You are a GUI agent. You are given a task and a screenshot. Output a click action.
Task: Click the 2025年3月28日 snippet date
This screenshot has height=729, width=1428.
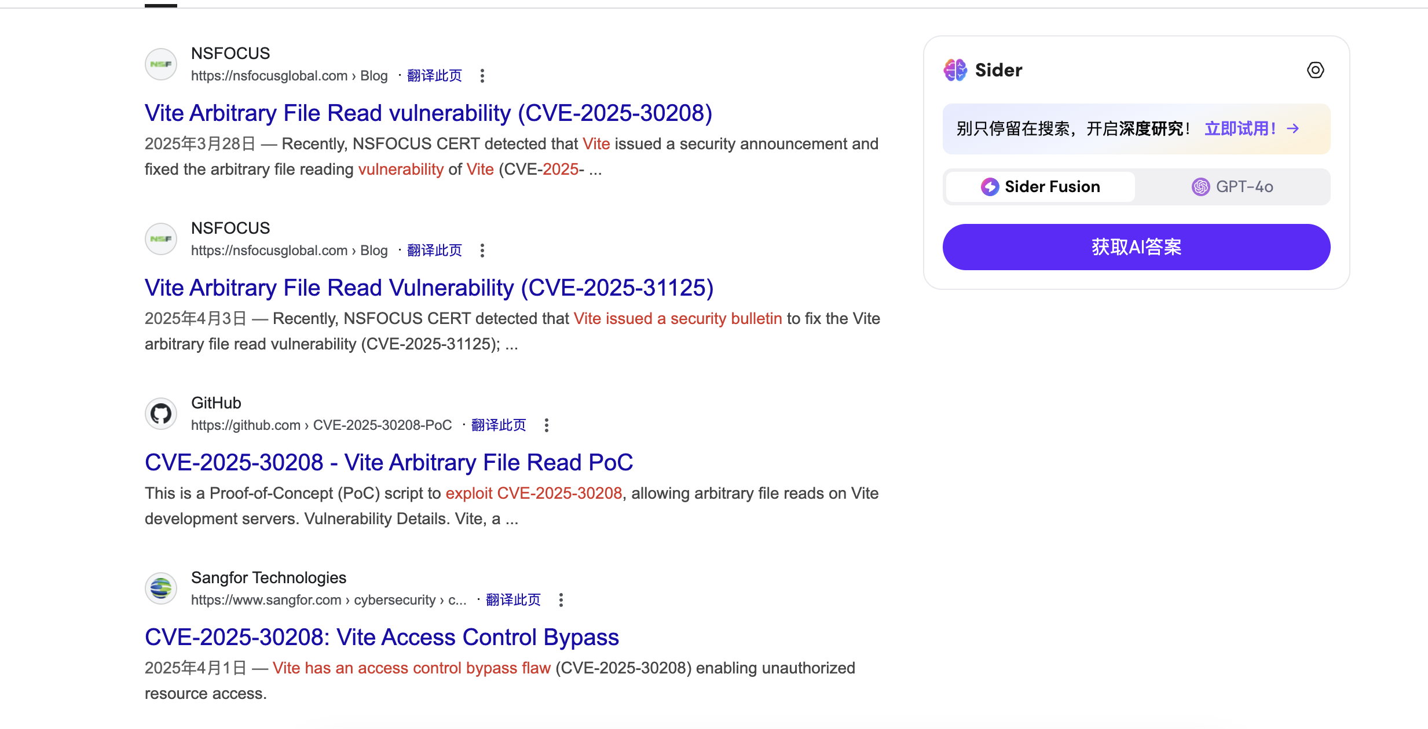(200, 144)
